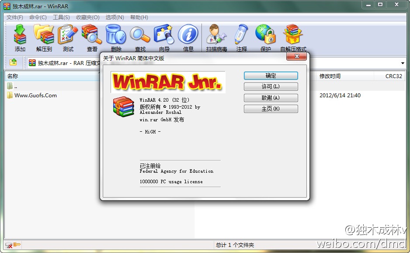Image resolution: width=410 pixels, height=253 pixels.
Task: Close the About WinRAR dialog
Action: pyautogui.click(x=296, y=56)
